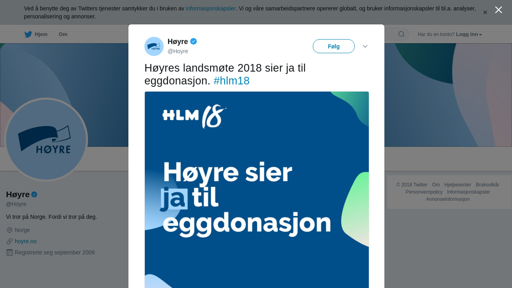Expand the tweet options chevron menu
Image resolution: width=512 pixels, height=288 pixels.
tap(365, 46)
